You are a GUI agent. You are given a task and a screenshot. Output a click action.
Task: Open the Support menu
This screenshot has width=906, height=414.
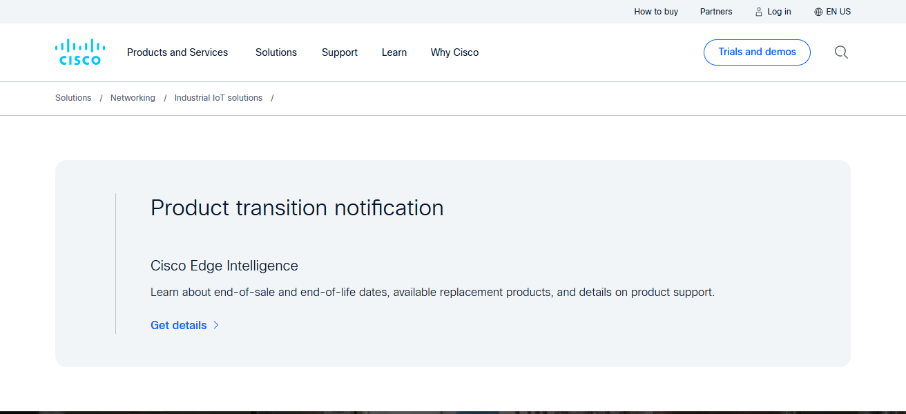[x=339, y=52]
